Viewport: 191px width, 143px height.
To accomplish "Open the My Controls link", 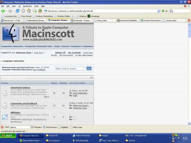I will [74, 52].
